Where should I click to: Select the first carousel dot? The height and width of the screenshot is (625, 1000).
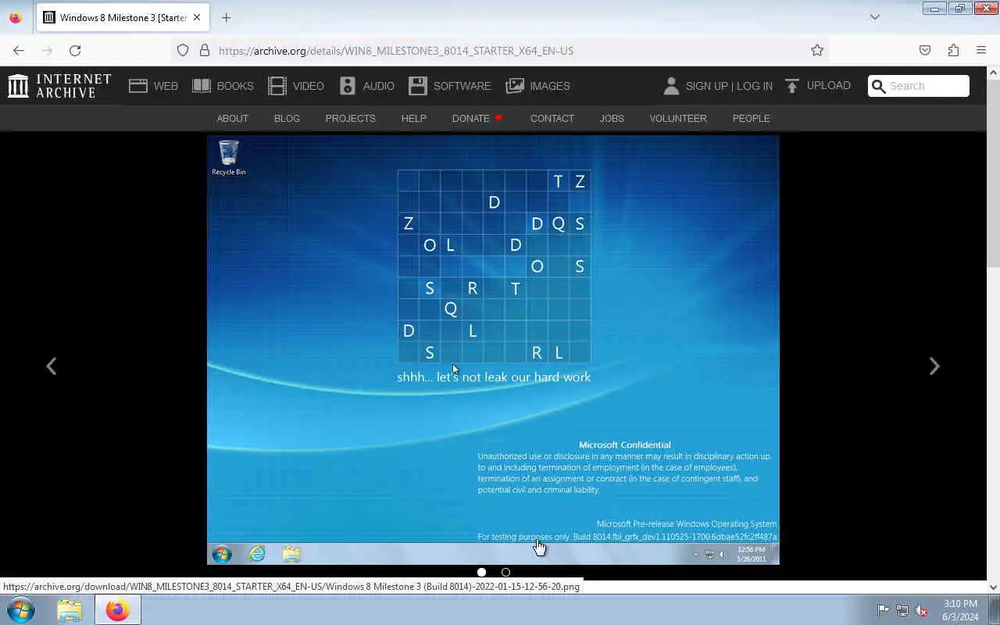481,572
